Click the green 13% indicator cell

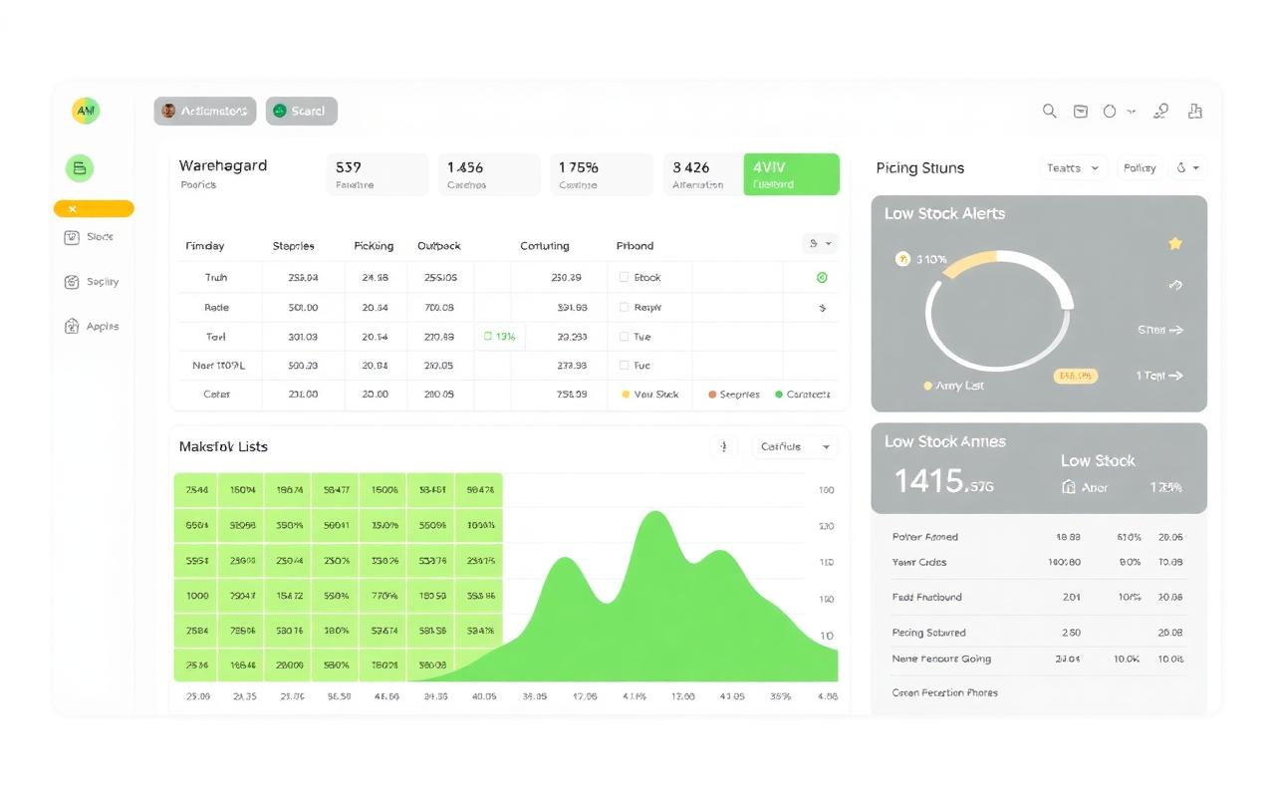(501, 337)
